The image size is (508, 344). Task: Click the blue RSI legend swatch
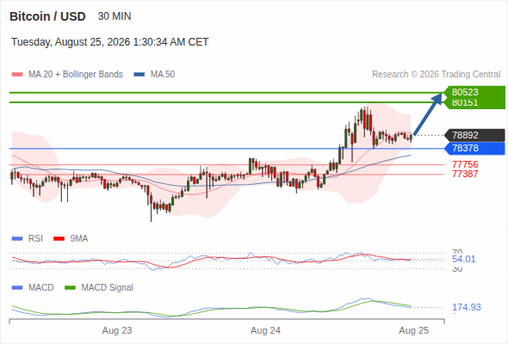(17, 239)
